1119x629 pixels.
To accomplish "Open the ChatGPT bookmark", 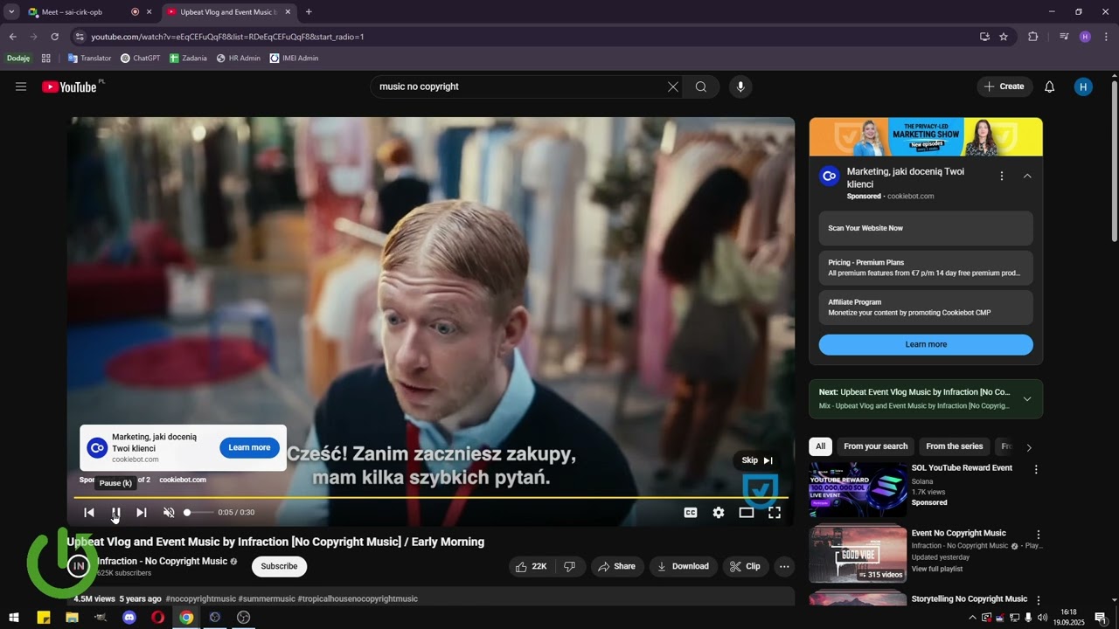I will coord(141,59).
